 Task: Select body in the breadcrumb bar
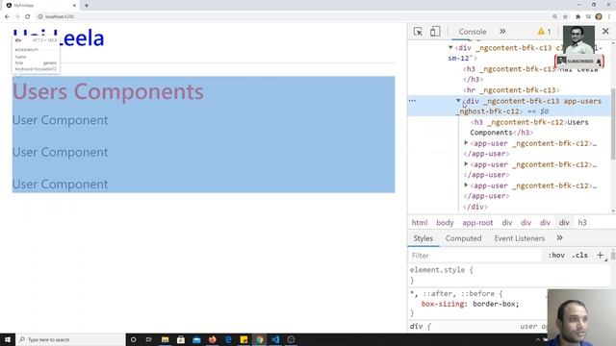(445, 222)
